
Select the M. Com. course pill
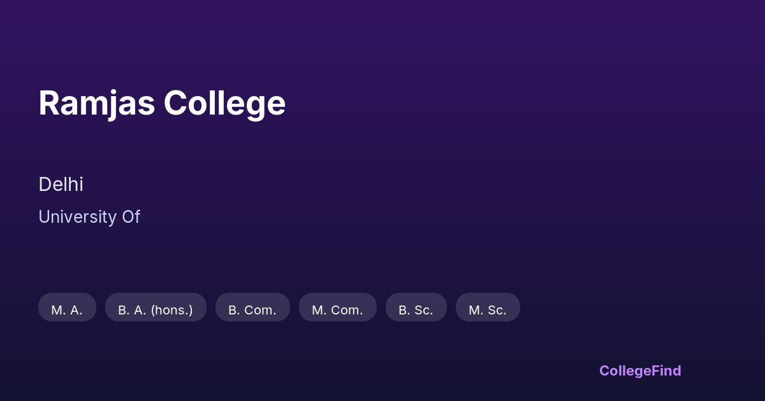pos(337,310)
